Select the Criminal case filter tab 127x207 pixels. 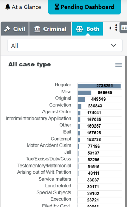pyautogui.click(x=50, y=29)
